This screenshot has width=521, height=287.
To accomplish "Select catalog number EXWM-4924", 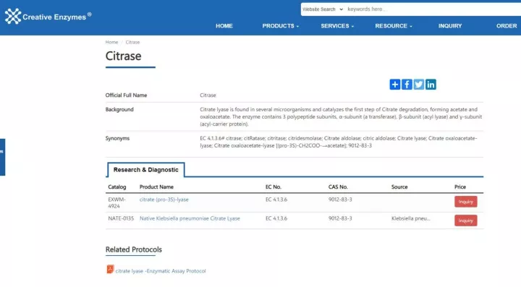I will [x=117, y=202].
